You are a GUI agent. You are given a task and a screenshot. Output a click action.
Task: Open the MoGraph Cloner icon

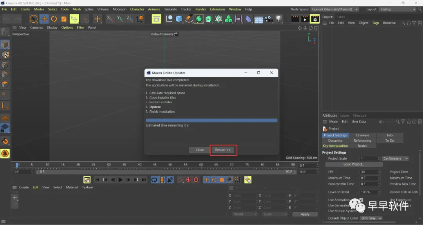[x=228, y=19]
